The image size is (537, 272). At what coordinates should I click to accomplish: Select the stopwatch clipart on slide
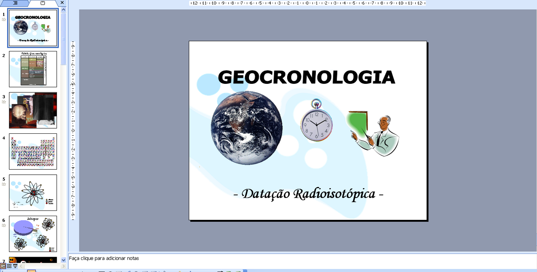[316, 120]
